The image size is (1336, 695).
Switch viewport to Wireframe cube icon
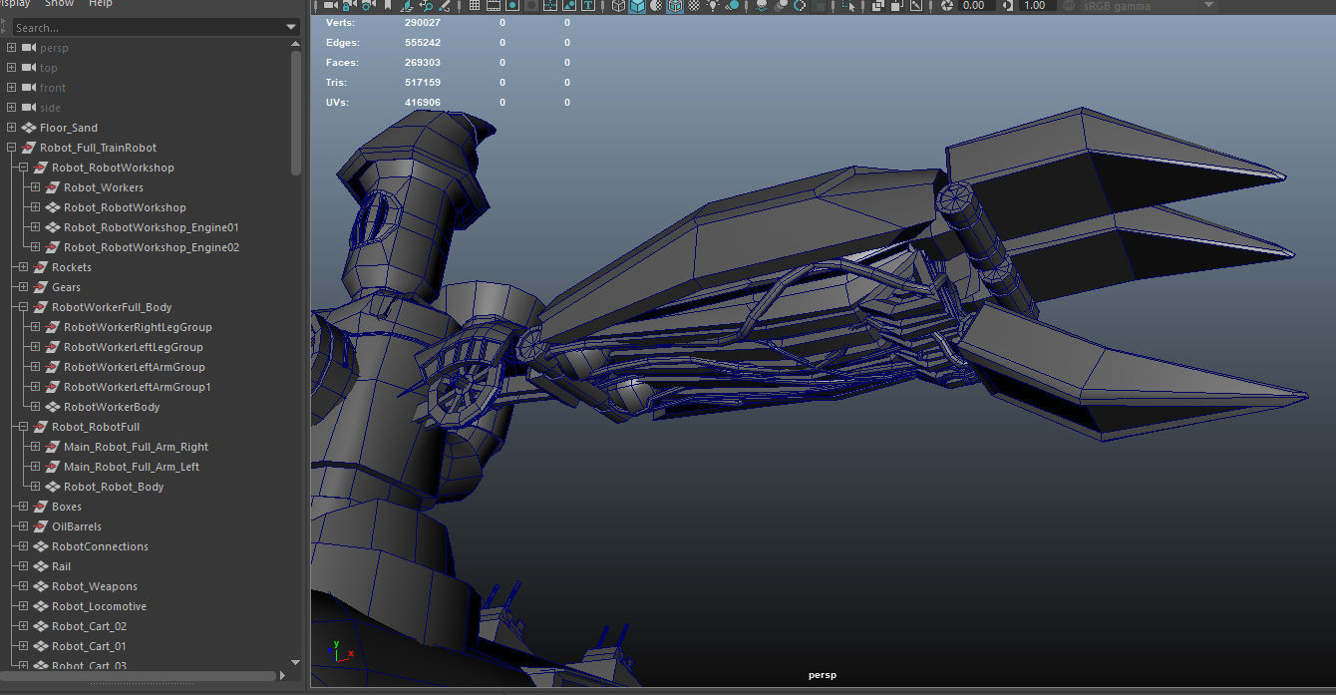(619, 5)
